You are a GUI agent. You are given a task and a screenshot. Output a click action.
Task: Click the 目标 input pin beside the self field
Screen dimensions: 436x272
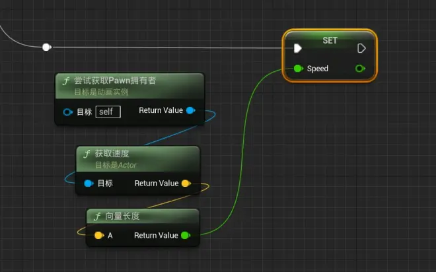pos(67,112)
